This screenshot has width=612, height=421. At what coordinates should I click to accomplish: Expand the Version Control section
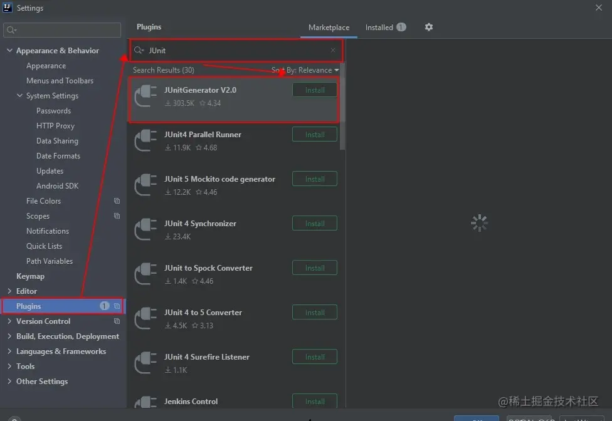[10, 321]
